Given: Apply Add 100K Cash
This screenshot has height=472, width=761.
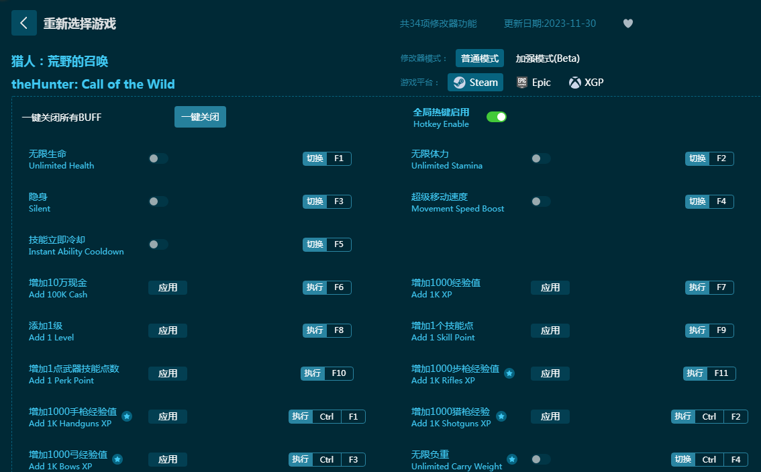Looking at the screenshot, I should (x=168, y=287).
